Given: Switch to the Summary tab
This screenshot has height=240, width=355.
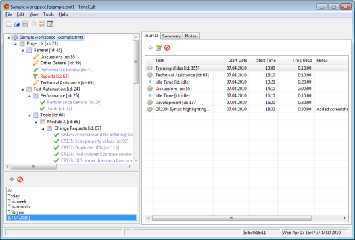Looking at the screenshot, I should click(x=172, y=36).
